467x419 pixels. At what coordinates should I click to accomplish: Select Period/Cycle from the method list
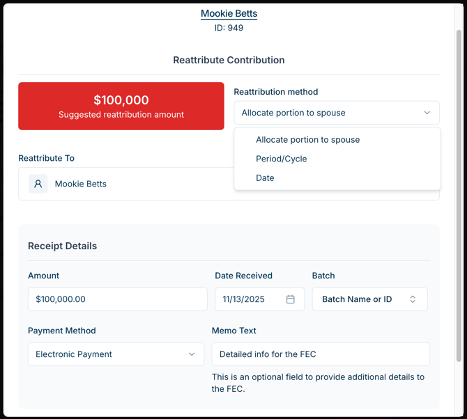(x=282, y=159)
